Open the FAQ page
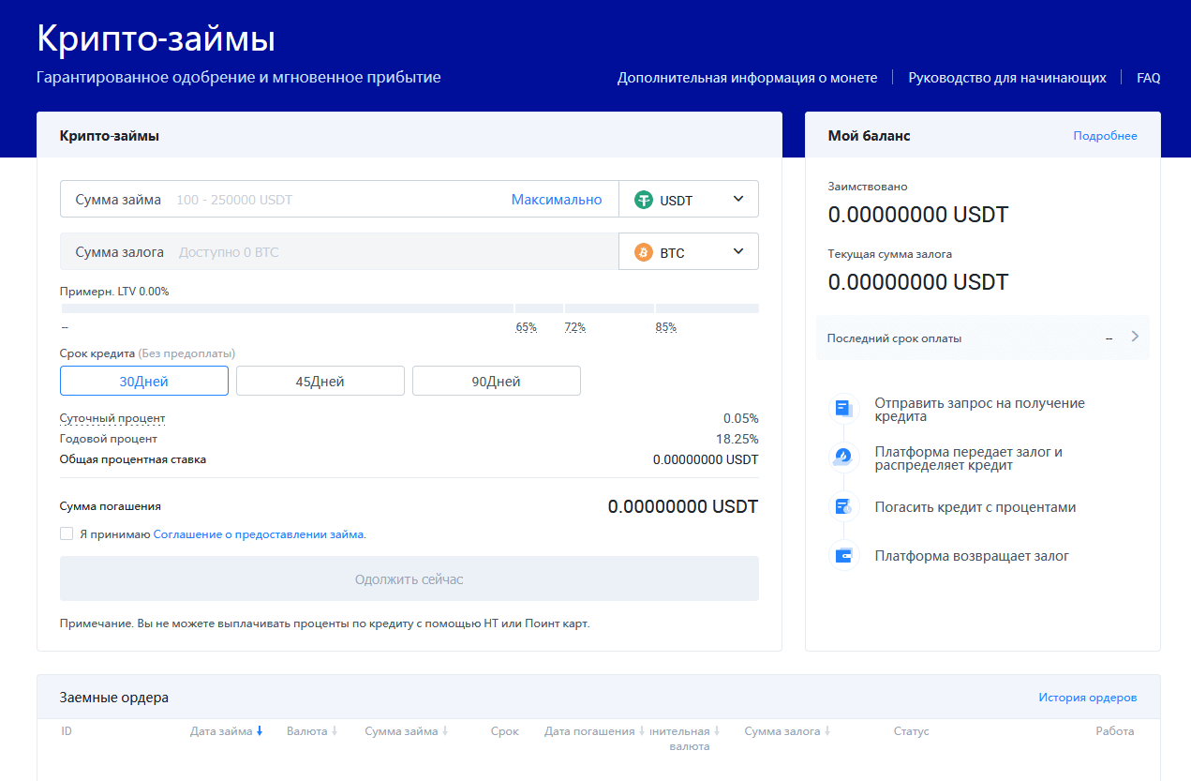This screenshot has height=781, width=1191. (x=1148, y=78)
